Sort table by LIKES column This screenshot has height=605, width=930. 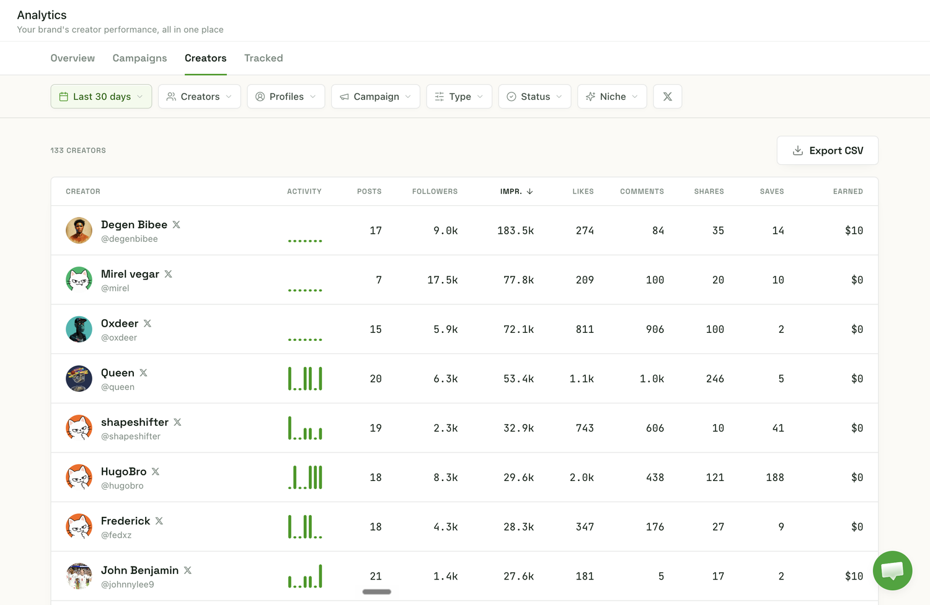(x=583, y=192)
